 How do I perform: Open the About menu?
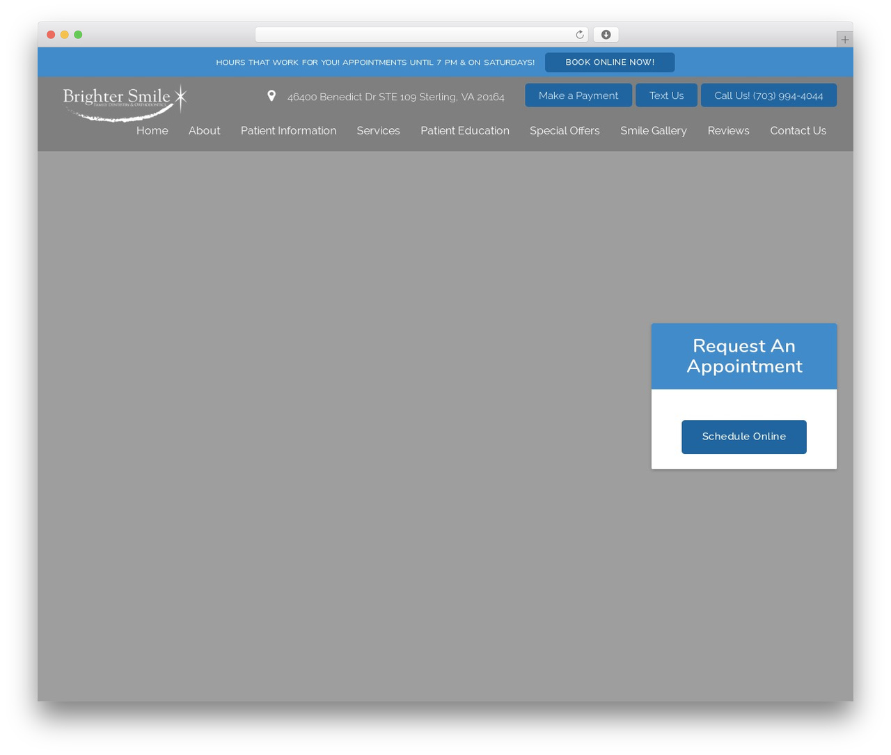click(204, 130)
